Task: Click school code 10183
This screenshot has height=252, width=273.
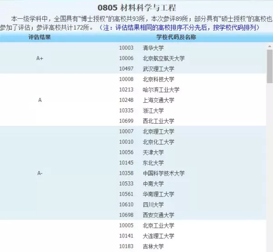Action: (x=126, y=246)
